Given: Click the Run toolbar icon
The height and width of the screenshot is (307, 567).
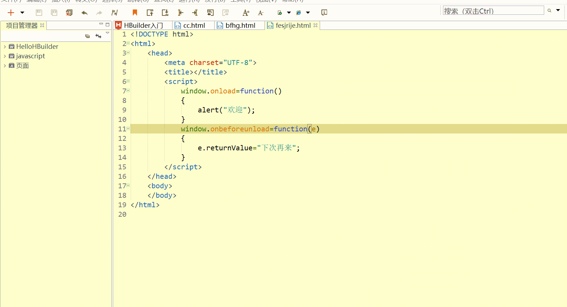Looking at the screenshot, I should tap(280, 13).
